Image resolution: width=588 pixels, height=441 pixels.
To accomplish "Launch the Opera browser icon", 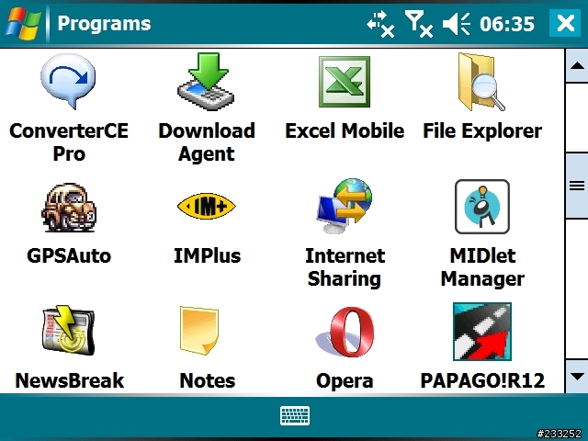I will coord(345,332).
